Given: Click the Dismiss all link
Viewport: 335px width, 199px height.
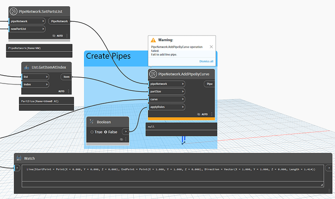Looking at the screenshot, I should click(x=206, y=62).
